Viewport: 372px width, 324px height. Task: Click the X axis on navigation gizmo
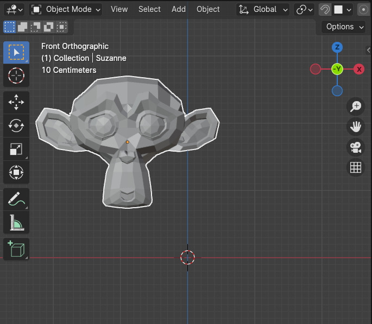click(359, 69)
